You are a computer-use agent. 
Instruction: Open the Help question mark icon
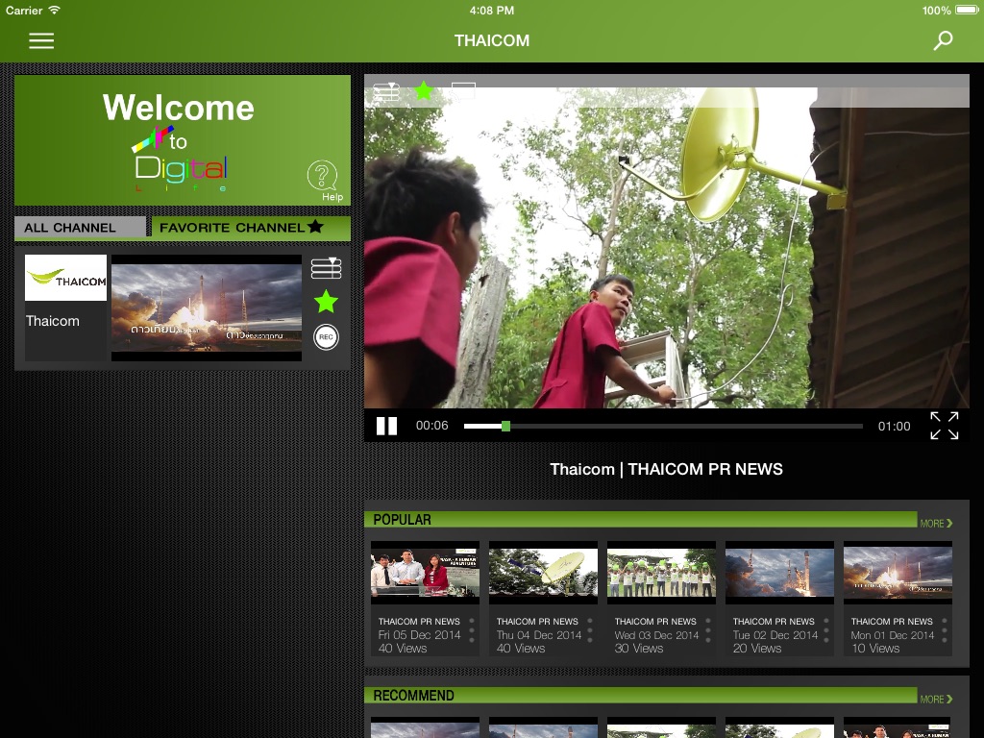pyautogui.click(x=323, y=176)
